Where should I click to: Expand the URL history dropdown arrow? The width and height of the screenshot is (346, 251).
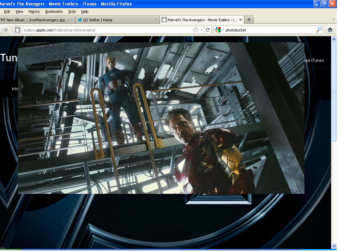[x=202, y=30]
